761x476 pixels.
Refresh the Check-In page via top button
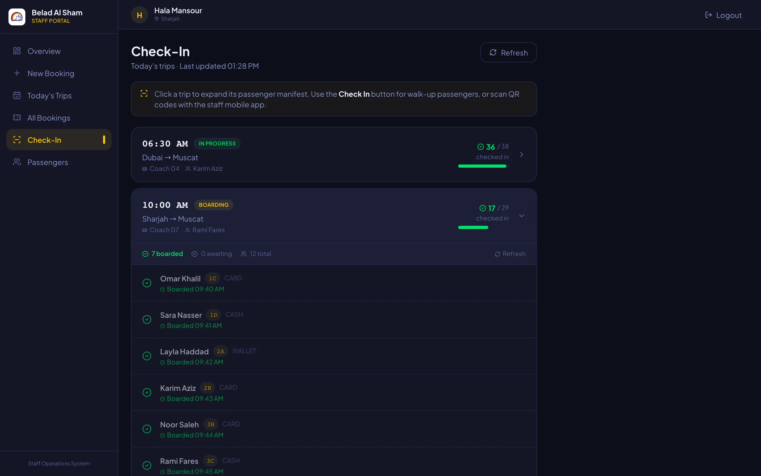pyautogui.click(x=508, y=52)
